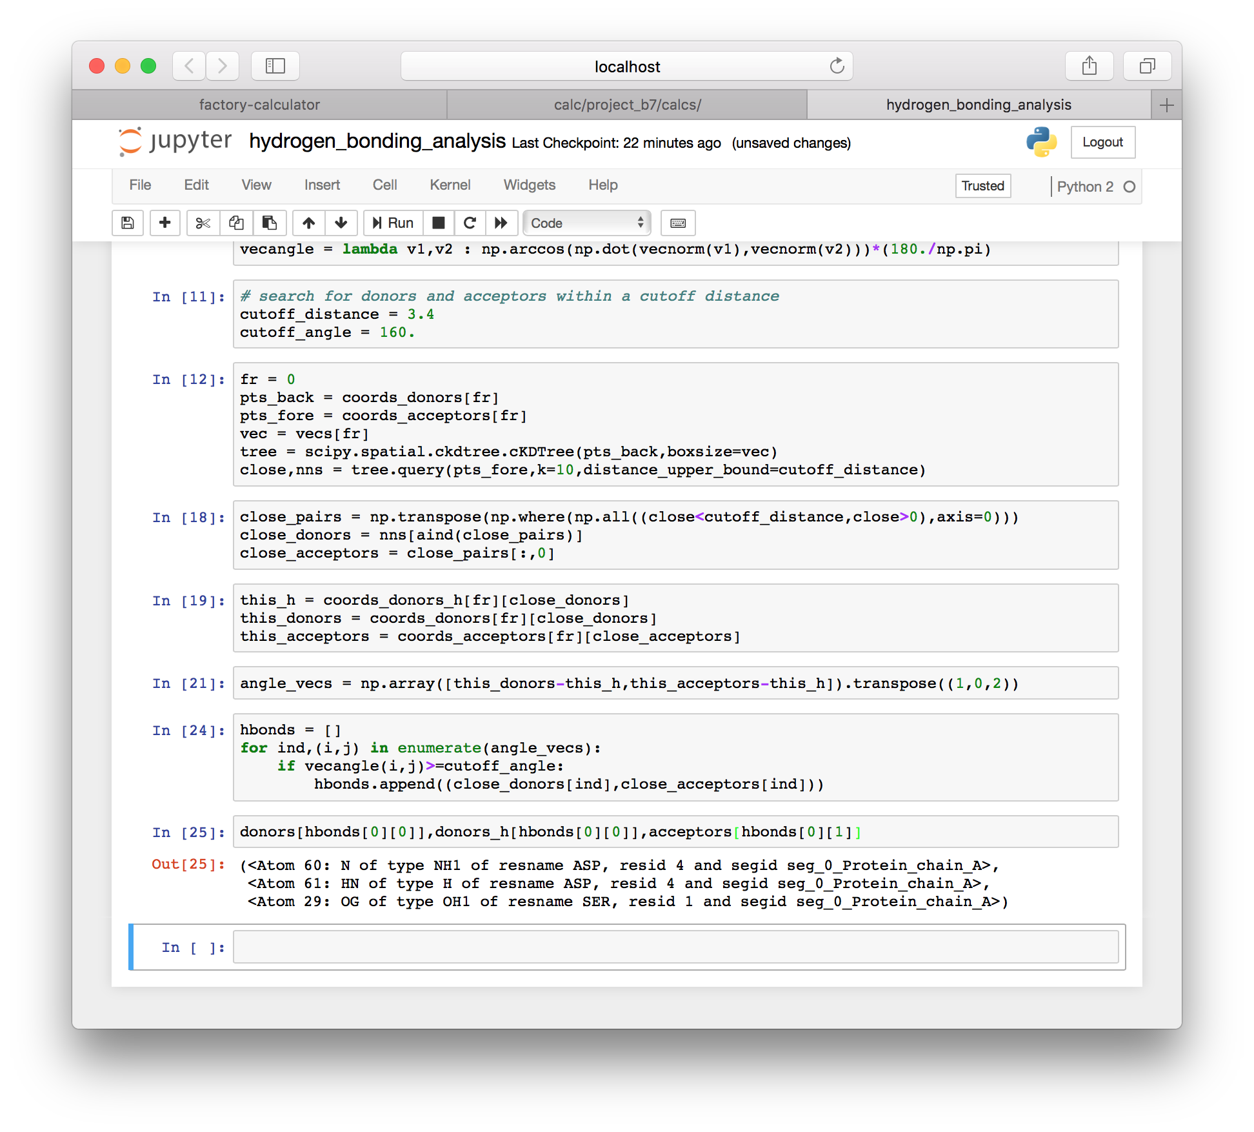
Task: Click the In [25] code cell
Action: (x=675, y=832)
